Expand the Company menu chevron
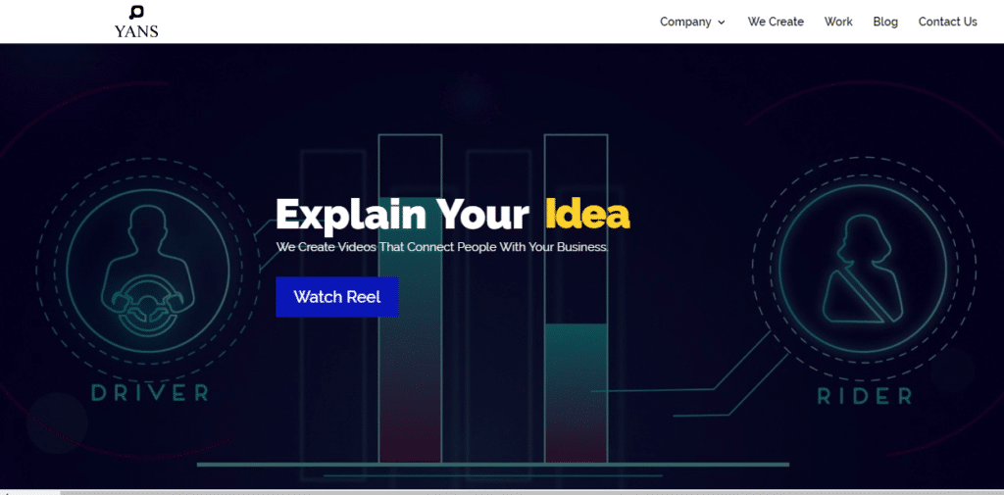This screenshot has width=1004, height=495. (x=722, y=23)
